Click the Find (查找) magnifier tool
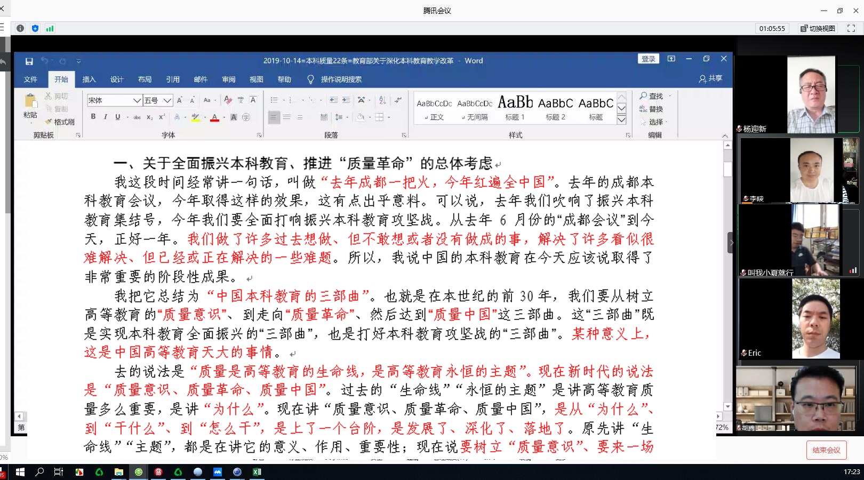864x480 pixels. click(651, 96)
